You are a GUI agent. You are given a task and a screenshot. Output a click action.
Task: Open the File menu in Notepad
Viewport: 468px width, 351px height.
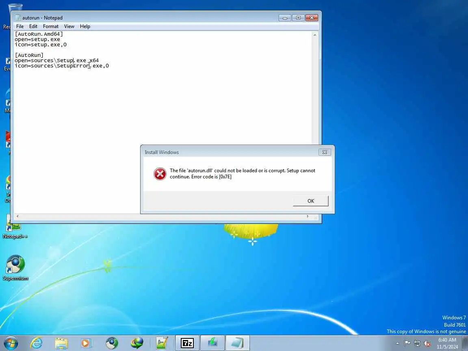tap(19, 26)
